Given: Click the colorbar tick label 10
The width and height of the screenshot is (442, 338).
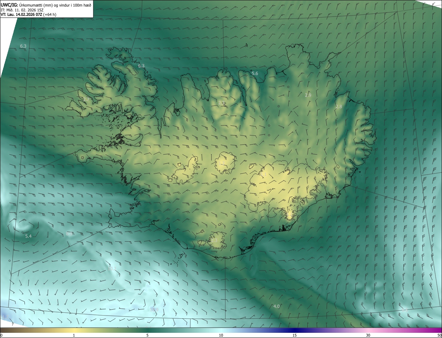Looking at the screenshot, I should pos(221,335).
